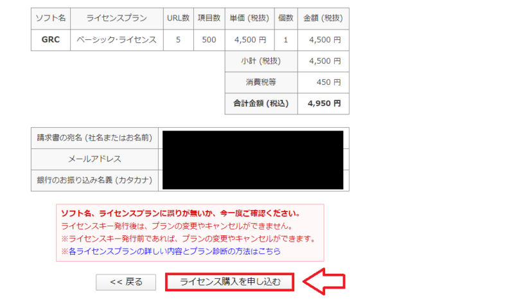Click the 銀行のお振り込み名義 (カタカナ) label

point(94,181)
